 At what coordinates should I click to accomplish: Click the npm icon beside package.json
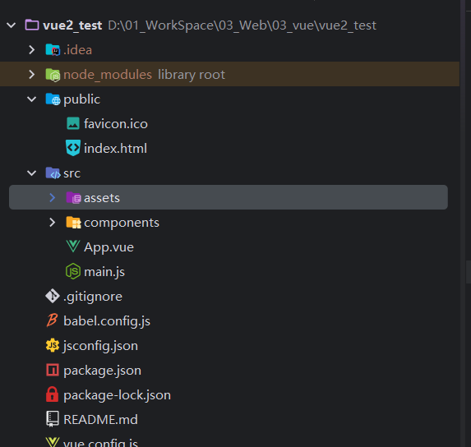click(x=53, y=370)
